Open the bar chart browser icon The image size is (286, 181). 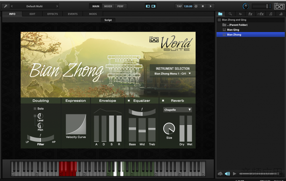click(x=281, y=14)
